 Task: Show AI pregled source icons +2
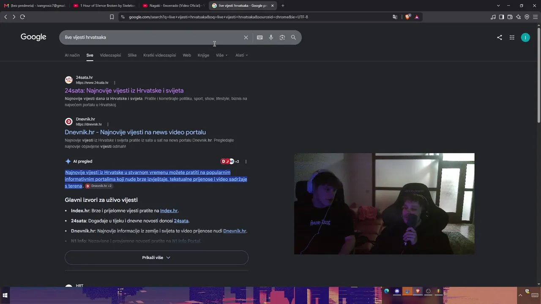[230, 161]
